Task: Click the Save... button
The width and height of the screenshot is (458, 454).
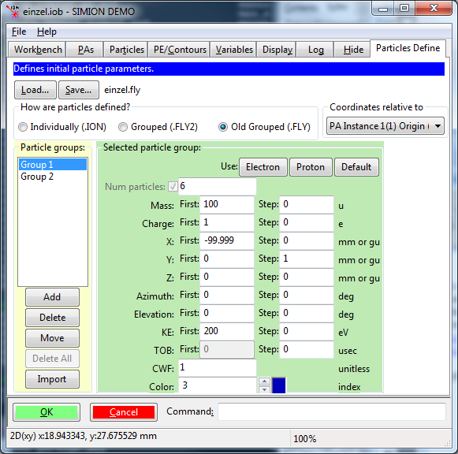Action: pos(78,90)
